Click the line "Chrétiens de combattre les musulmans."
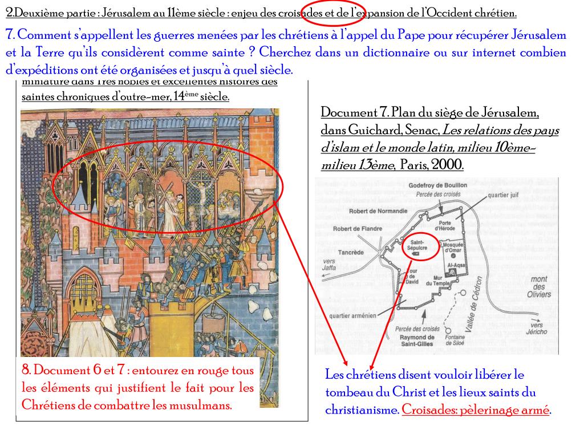Viewport: 584px width, 438px height. pyautogui.click(x=127, y=405)
